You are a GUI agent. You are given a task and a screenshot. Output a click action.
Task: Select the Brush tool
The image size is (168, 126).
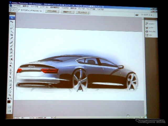pyautogui.click(x=11, y=46)
